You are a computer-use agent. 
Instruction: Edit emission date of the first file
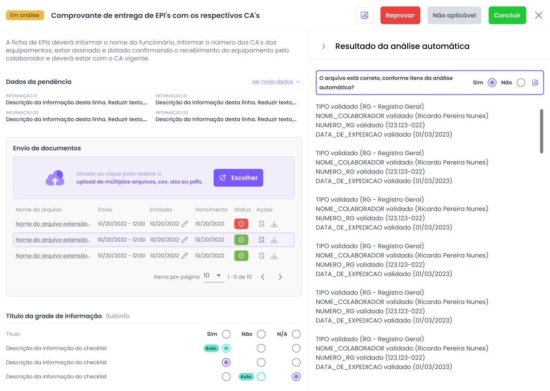pos(185,224)
